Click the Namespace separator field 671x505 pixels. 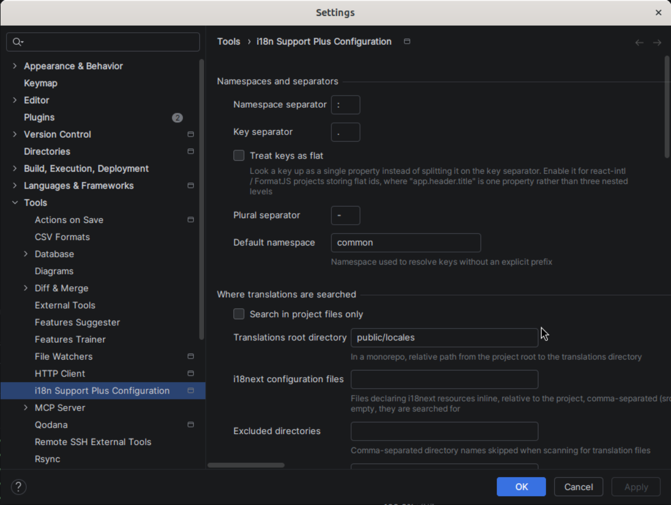coord(346,104)
